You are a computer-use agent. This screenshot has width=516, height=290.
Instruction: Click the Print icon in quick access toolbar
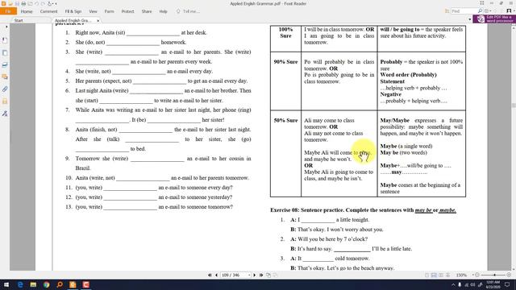[23, 3]
